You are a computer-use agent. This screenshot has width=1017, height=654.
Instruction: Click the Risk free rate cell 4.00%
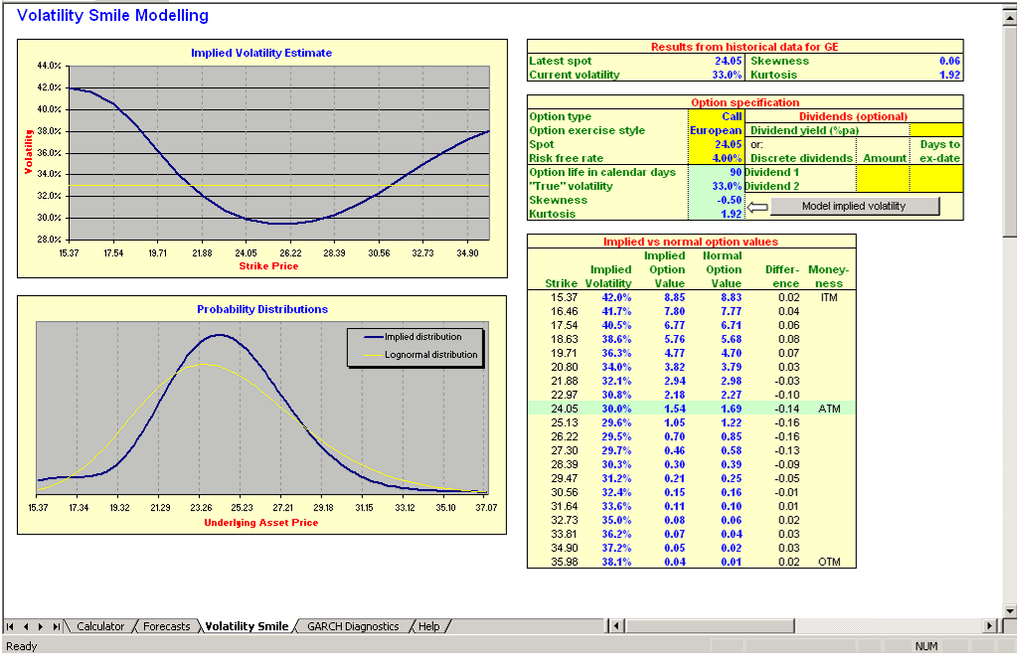click(x=716, y=158)
